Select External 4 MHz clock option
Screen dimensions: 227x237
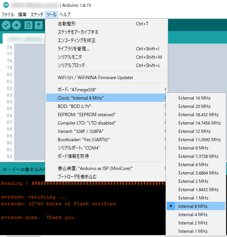(196, 164)
